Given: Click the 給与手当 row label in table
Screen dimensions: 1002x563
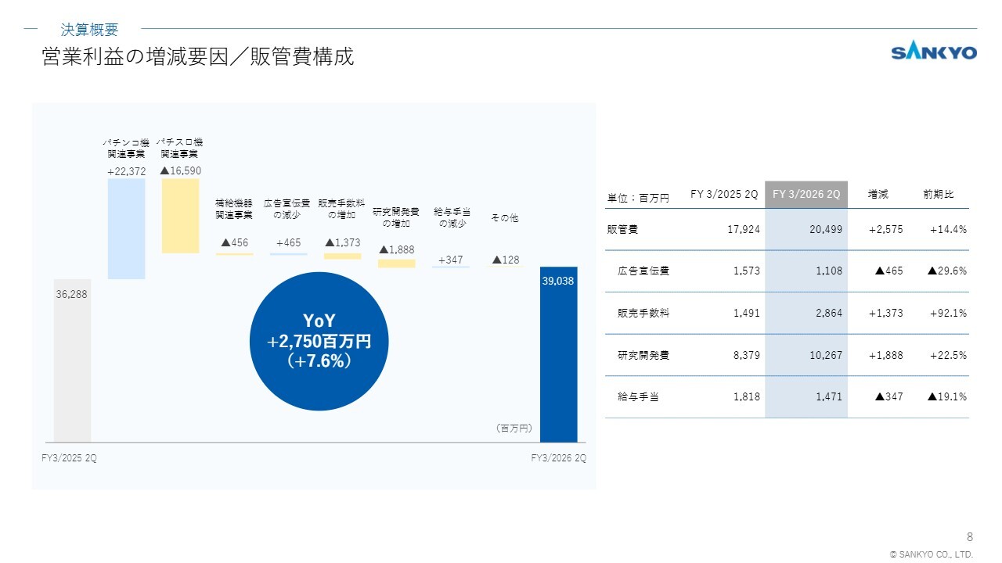Looking at the screenshot, I should (x=638, y=397).
